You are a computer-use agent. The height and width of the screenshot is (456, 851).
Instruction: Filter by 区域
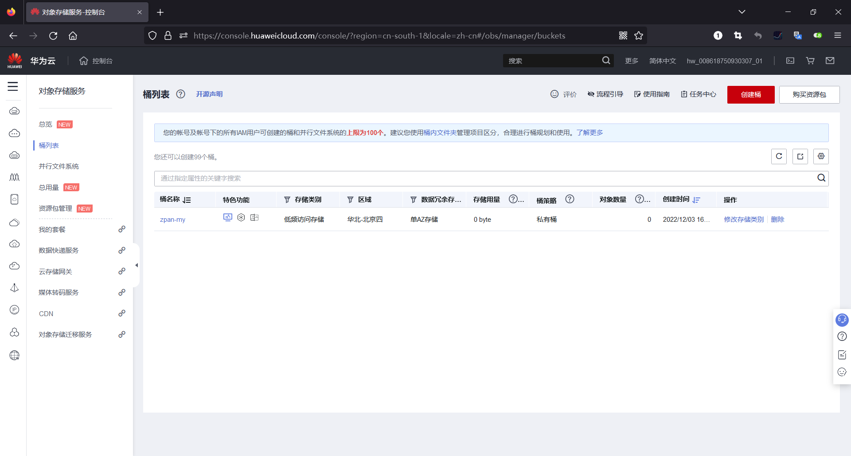(x=350, y=200)
